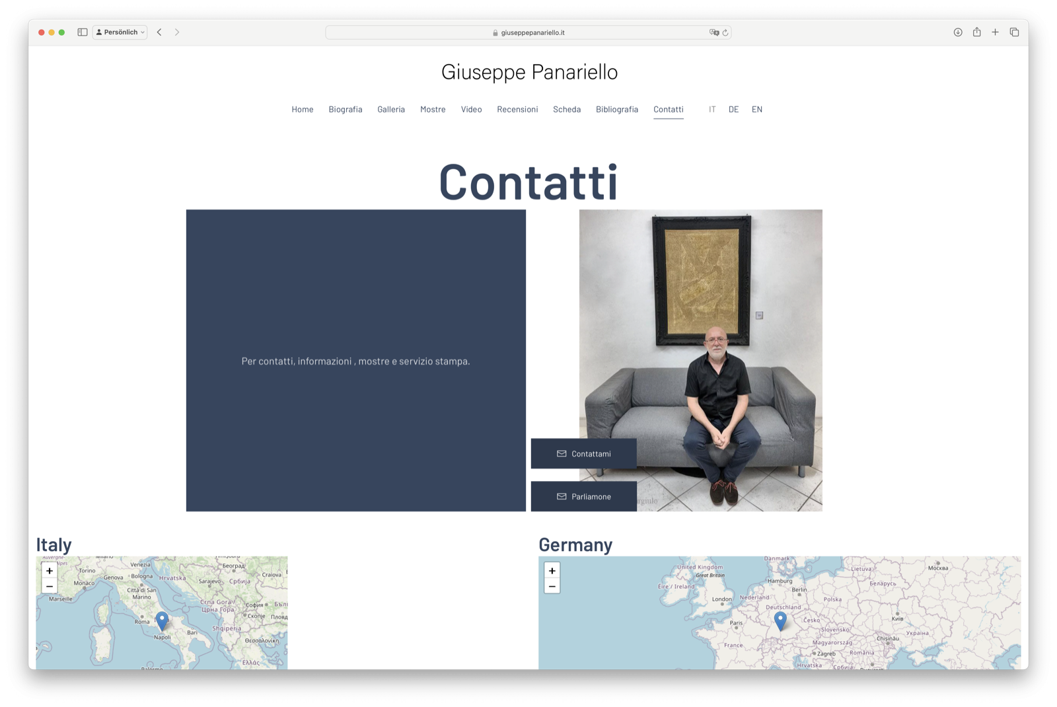Click the envelope icon on Contattami
This screenshot has width=1057, height=707.
pos(562,454)
